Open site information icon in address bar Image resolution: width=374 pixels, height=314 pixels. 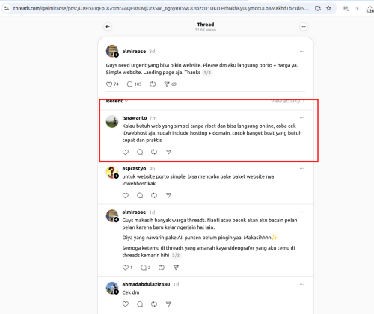(7, 8)
